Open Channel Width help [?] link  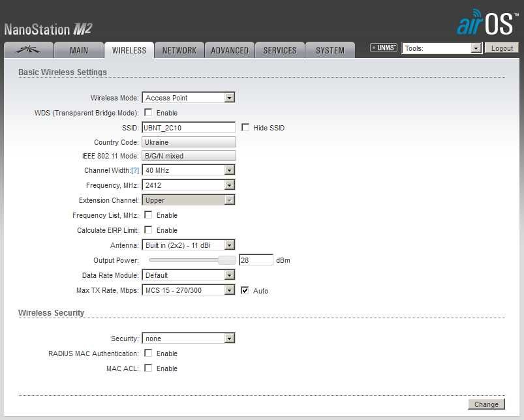[135, 170]
